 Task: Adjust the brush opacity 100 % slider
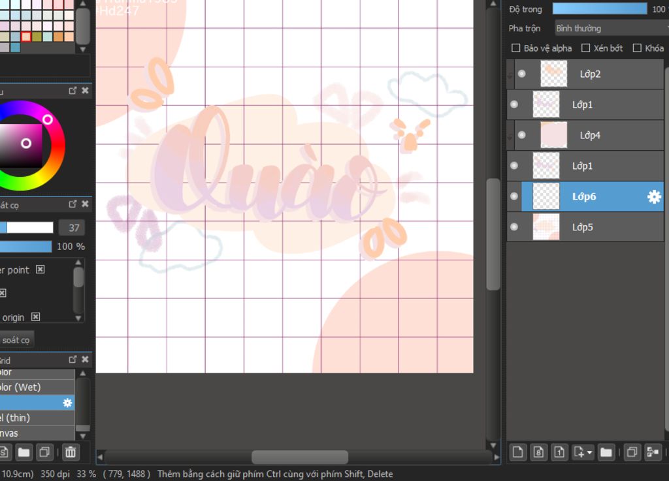(x=25, y=246)
